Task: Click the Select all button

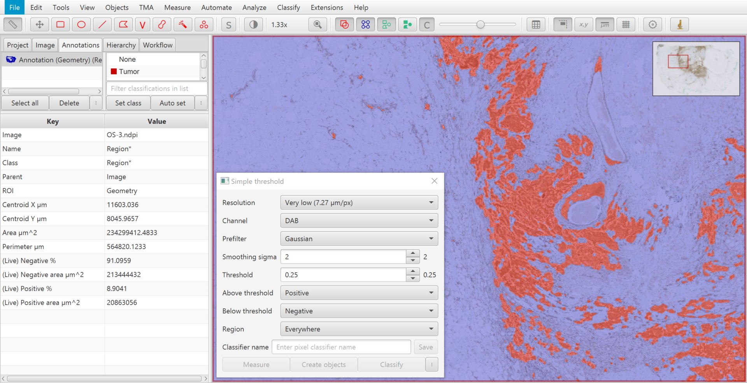Action: [x=25, y=103]
